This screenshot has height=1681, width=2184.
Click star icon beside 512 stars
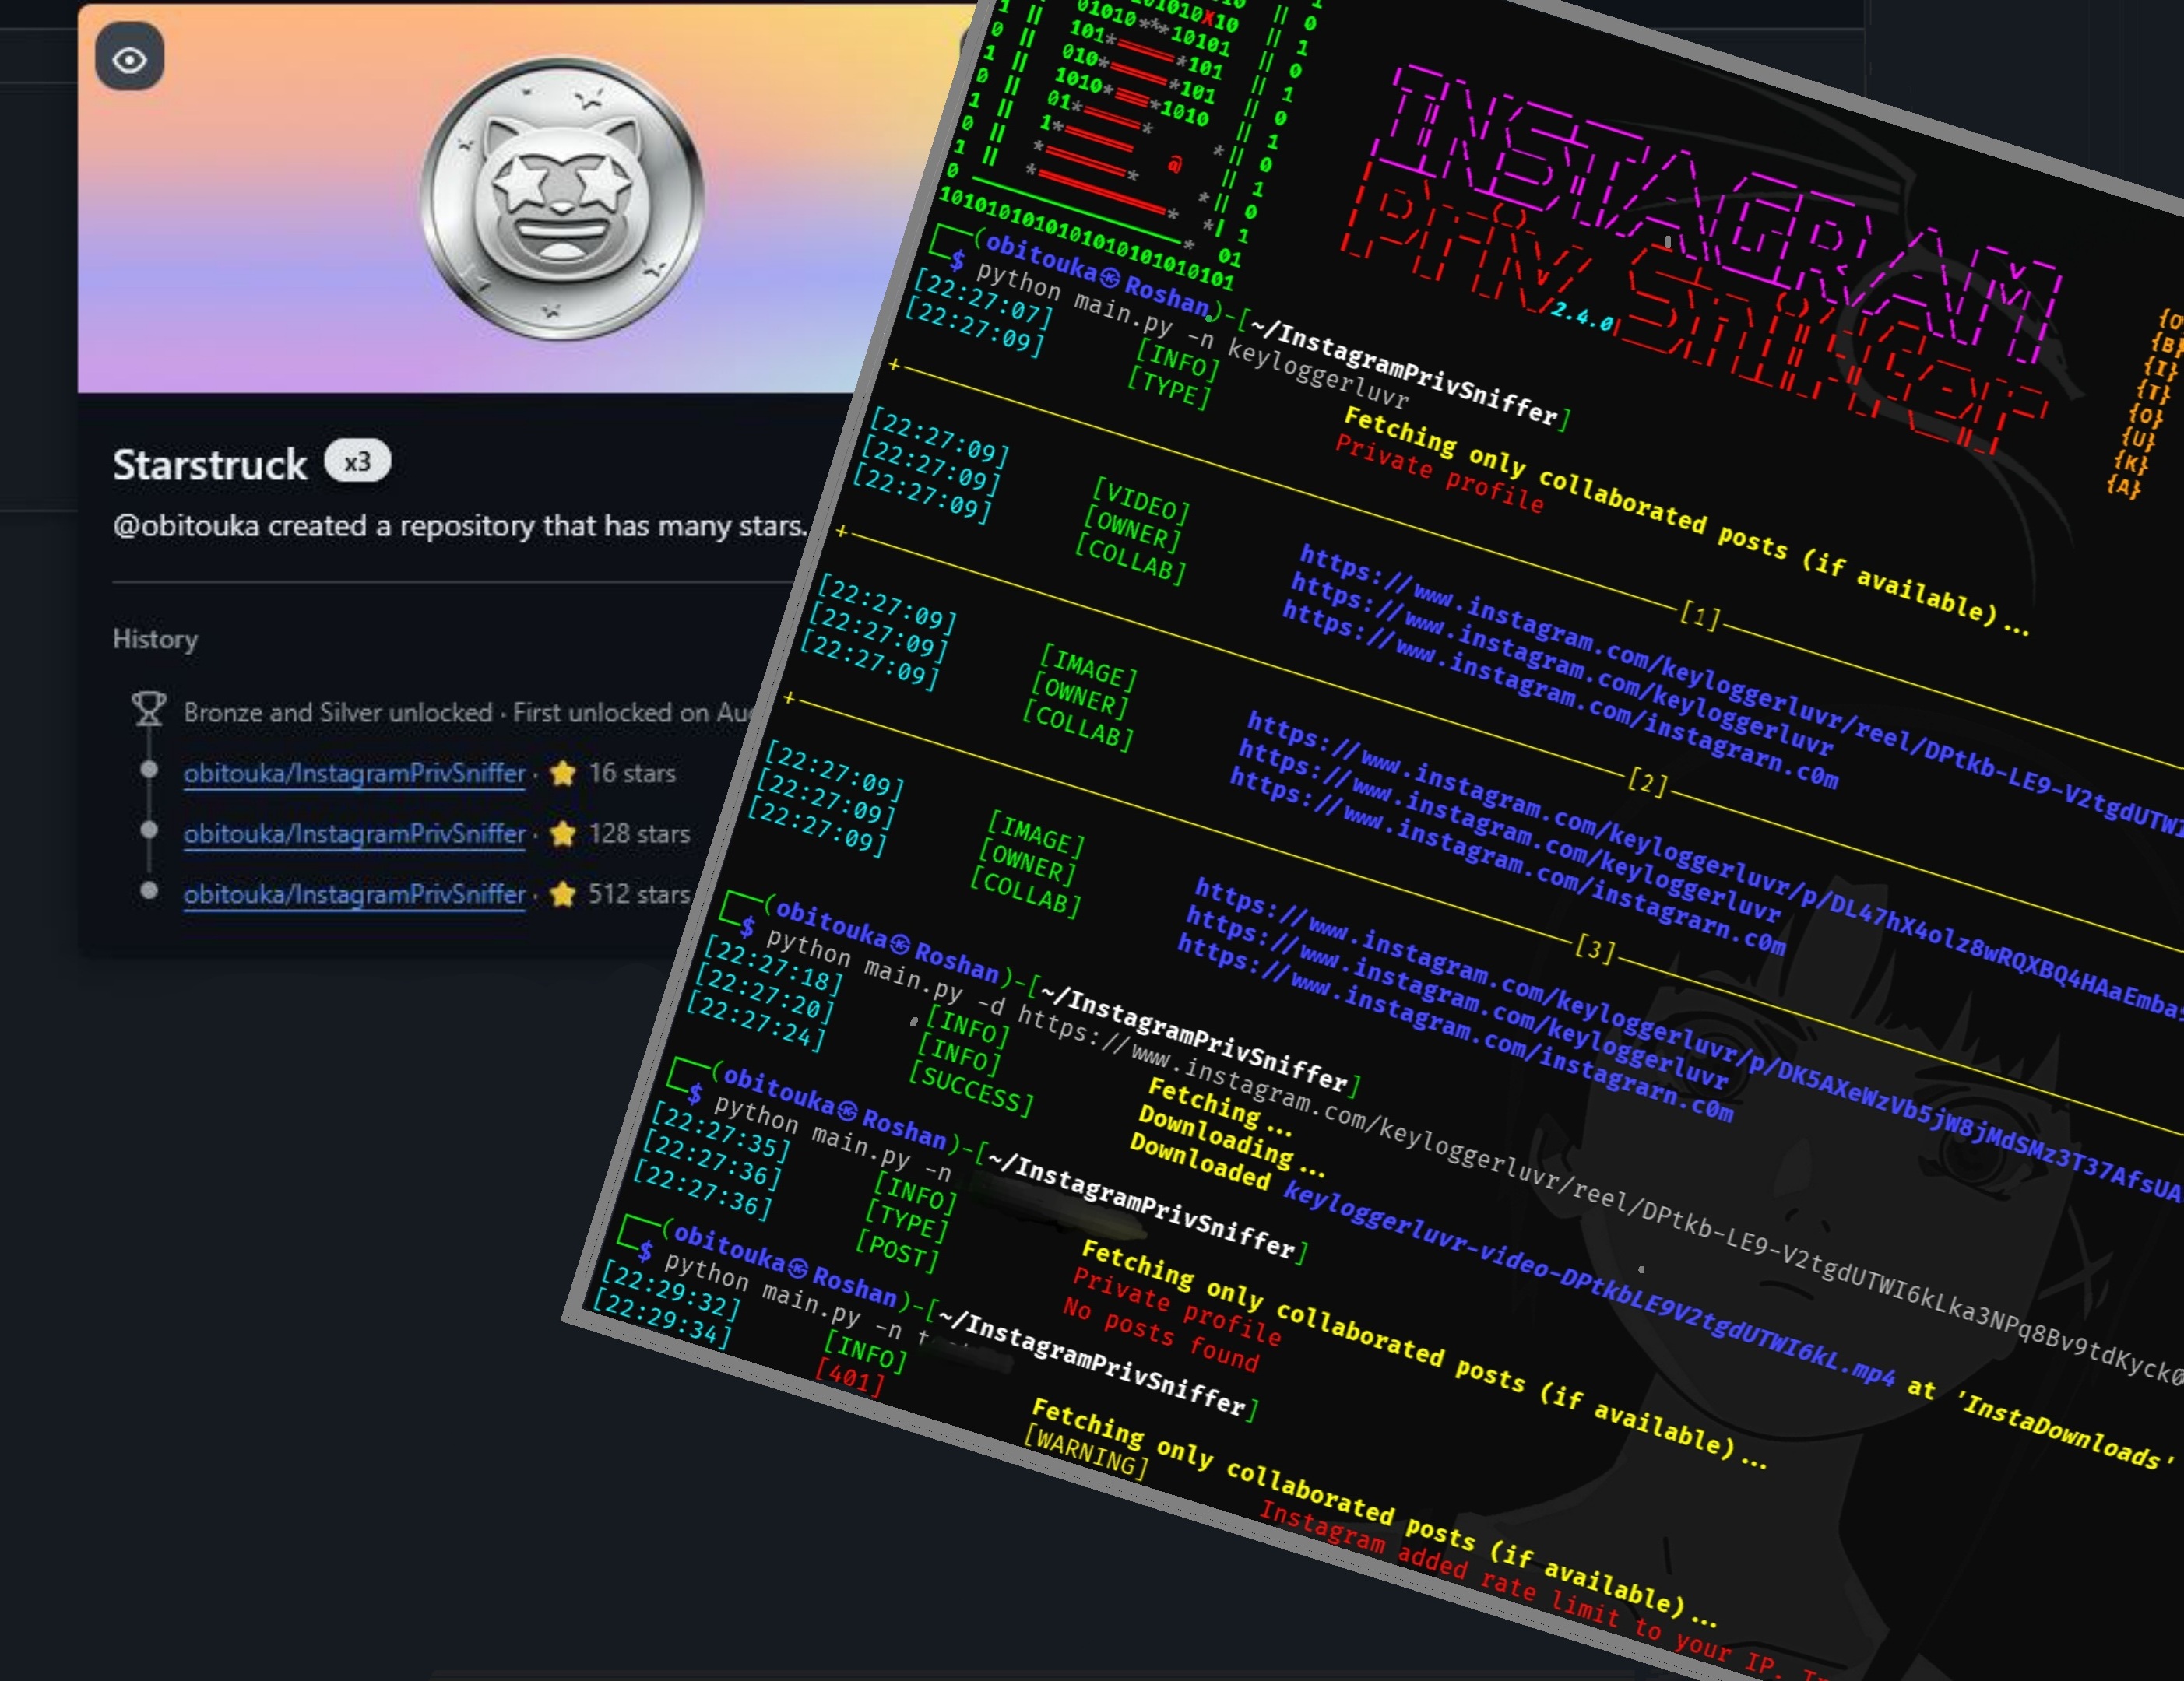click(x=563, y=893)
